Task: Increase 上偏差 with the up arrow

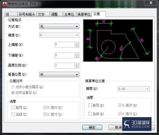Action: [x=77, y=43]
